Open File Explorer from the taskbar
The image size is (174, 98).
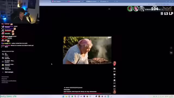click(66, 96)
